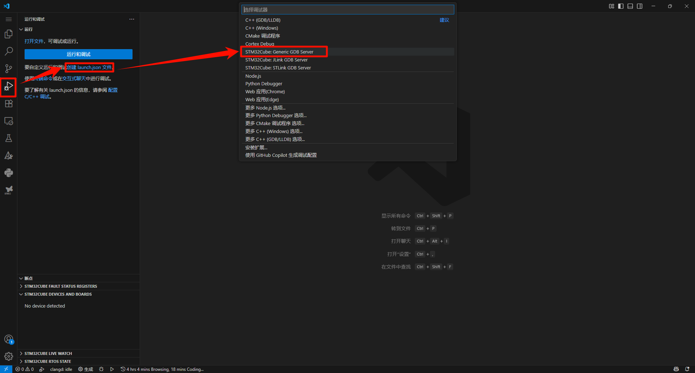Select C++ (GDB/LLDB) debugger

coord(347,20)
